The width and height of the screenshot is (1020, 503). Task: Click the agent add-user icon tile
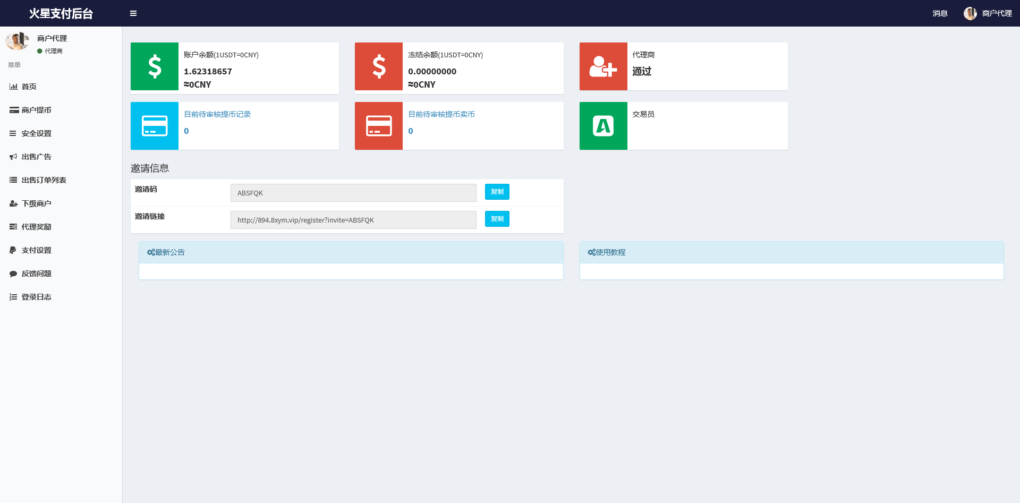point(603,66)
